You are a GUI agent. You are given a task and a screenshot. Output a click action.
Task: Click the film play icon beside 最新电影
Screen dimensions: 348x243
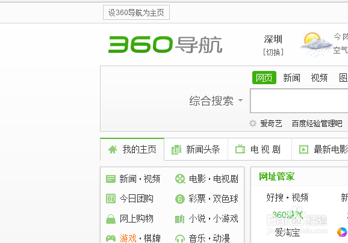(303, 149)
